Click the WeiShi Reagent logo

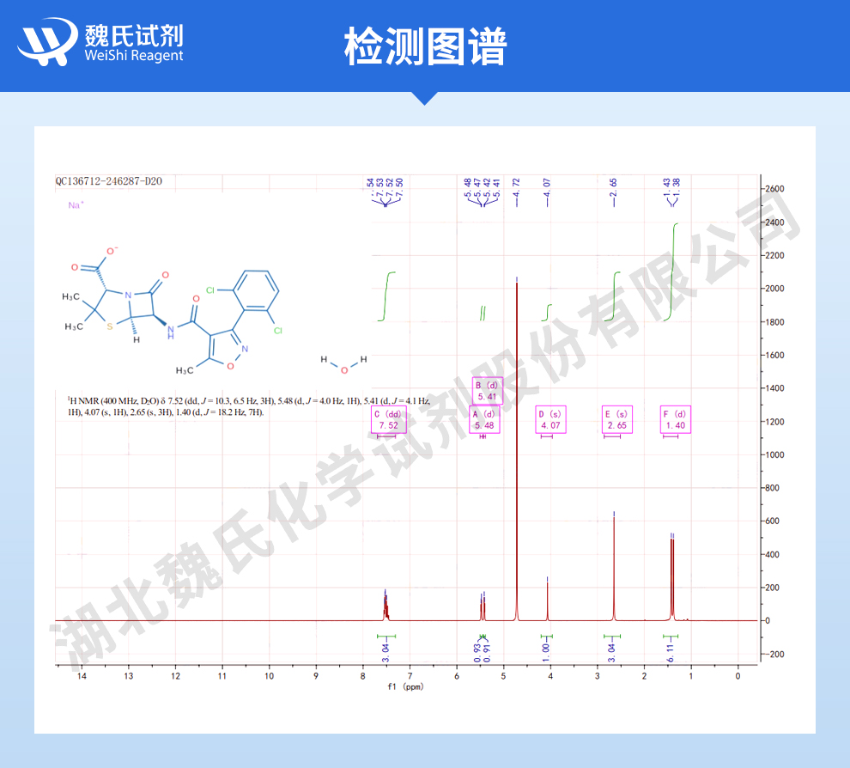[100, 42]
